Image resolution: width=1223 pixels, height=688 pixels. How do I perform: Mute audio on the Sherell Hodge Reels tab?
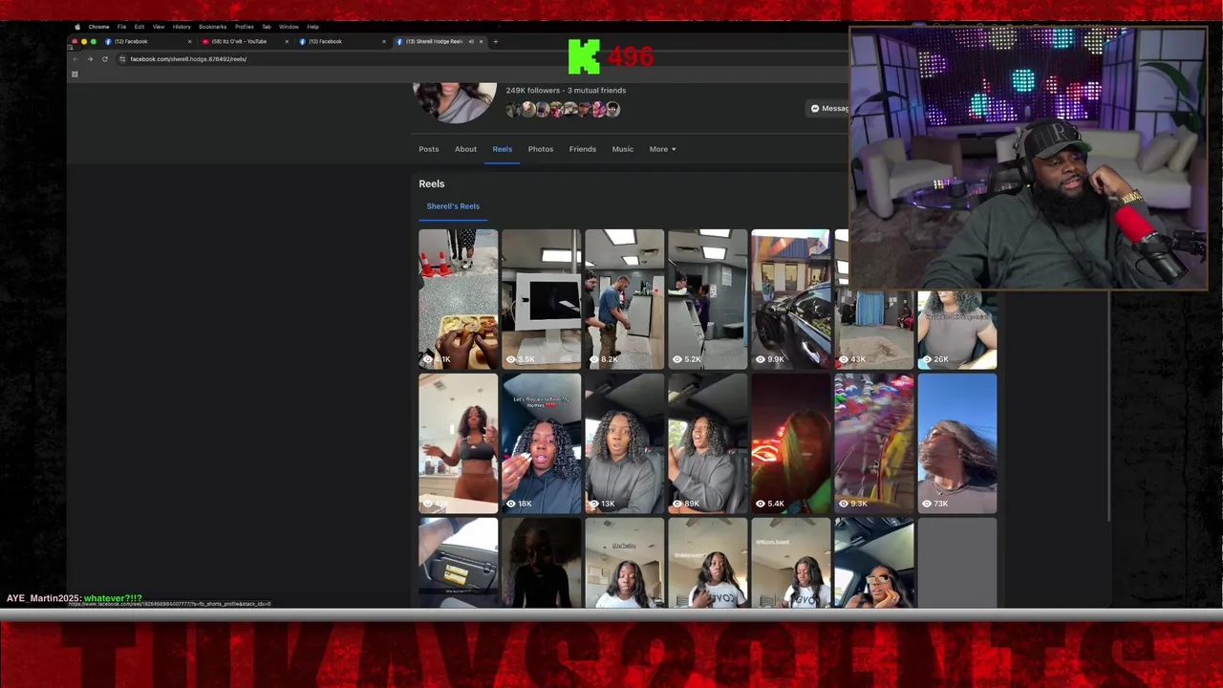point(471,41)
